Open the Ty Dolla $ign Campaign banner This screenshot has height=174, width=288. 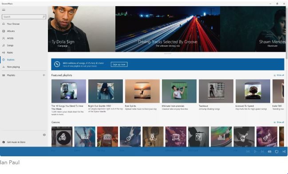click(x=82, y=29)
